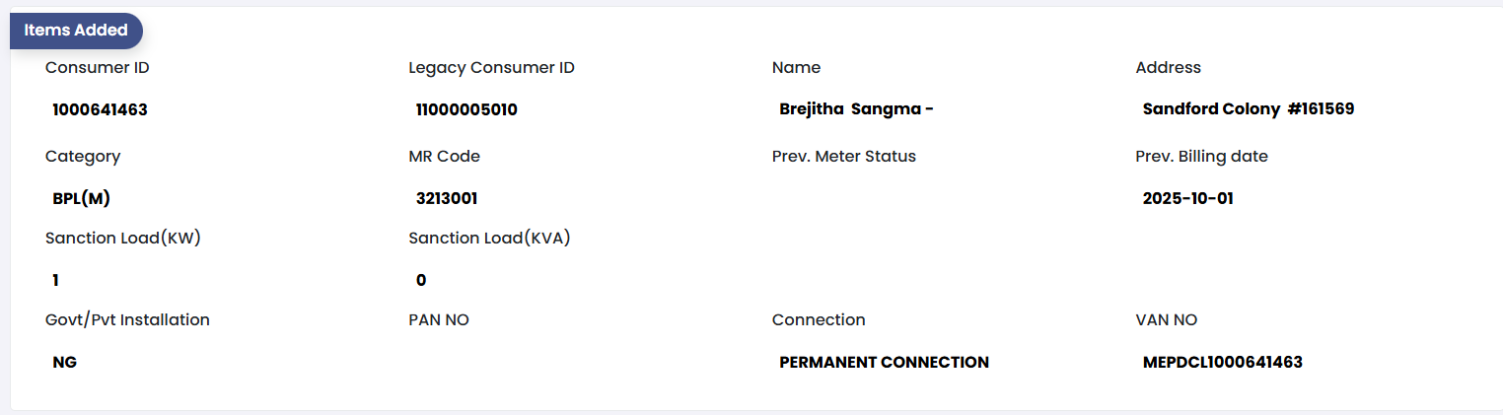The image size is (1503, 415).
Task: Click the PAN NO label
Action: click(445, 319)
